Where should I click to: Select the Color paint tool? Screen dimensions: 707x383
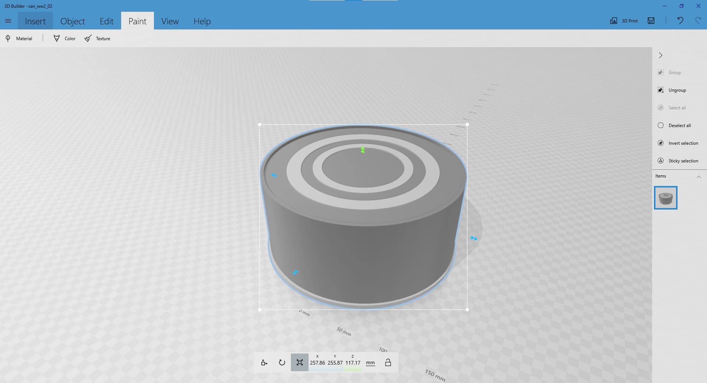(64, 38)
